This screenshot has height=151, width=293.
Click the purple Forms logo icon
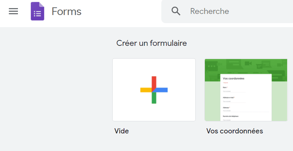[x=38, y=11]
